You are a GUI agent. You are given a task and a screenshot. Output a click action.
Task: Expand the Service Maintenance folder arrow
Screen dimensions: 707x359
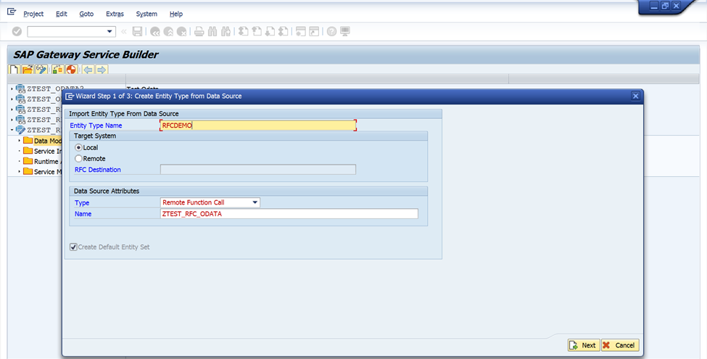(19, 172)
